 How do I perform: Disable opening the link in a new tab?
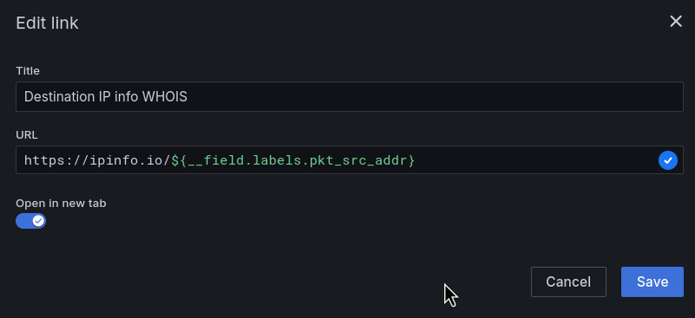pos(30,221)
